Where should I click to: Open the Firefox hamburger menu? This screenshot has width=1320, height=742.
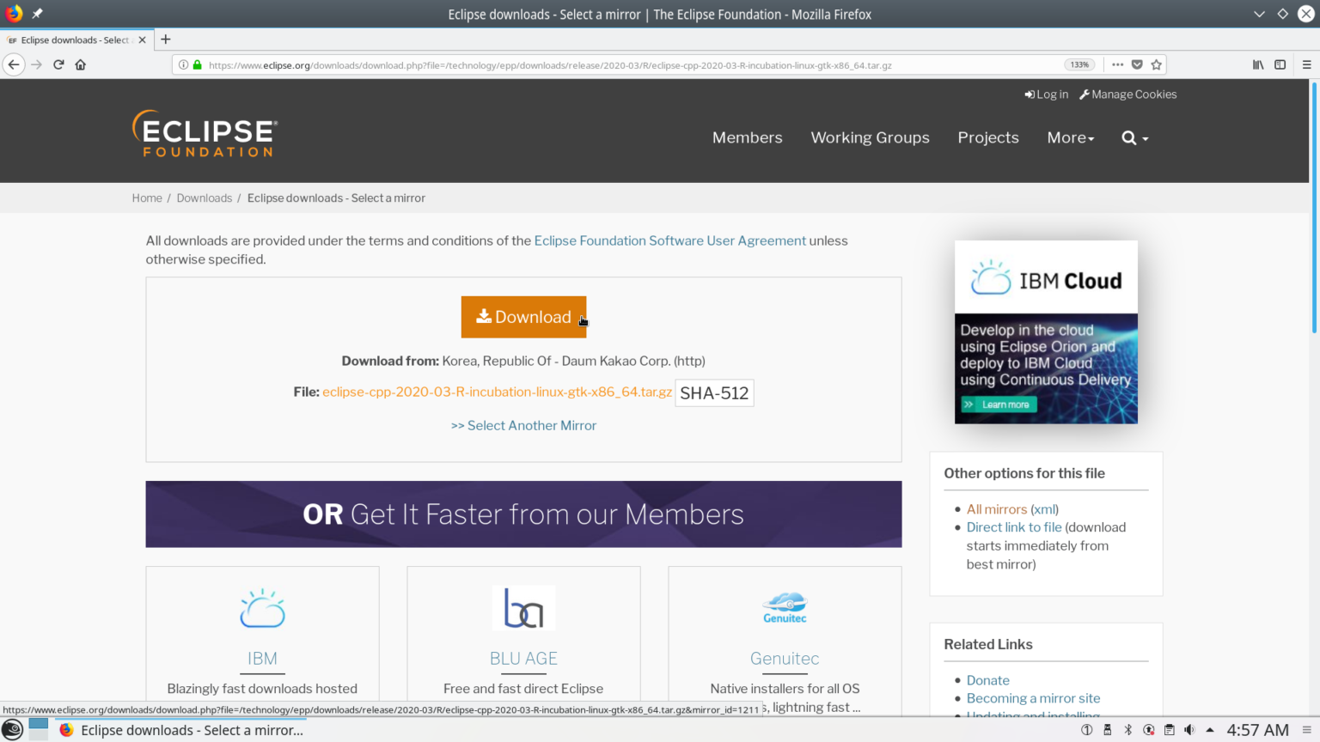1307,64
